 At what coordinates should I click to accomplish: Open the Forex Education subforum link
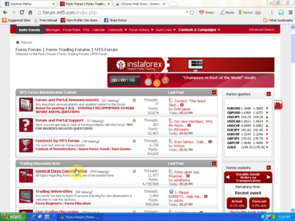(77, 203)
